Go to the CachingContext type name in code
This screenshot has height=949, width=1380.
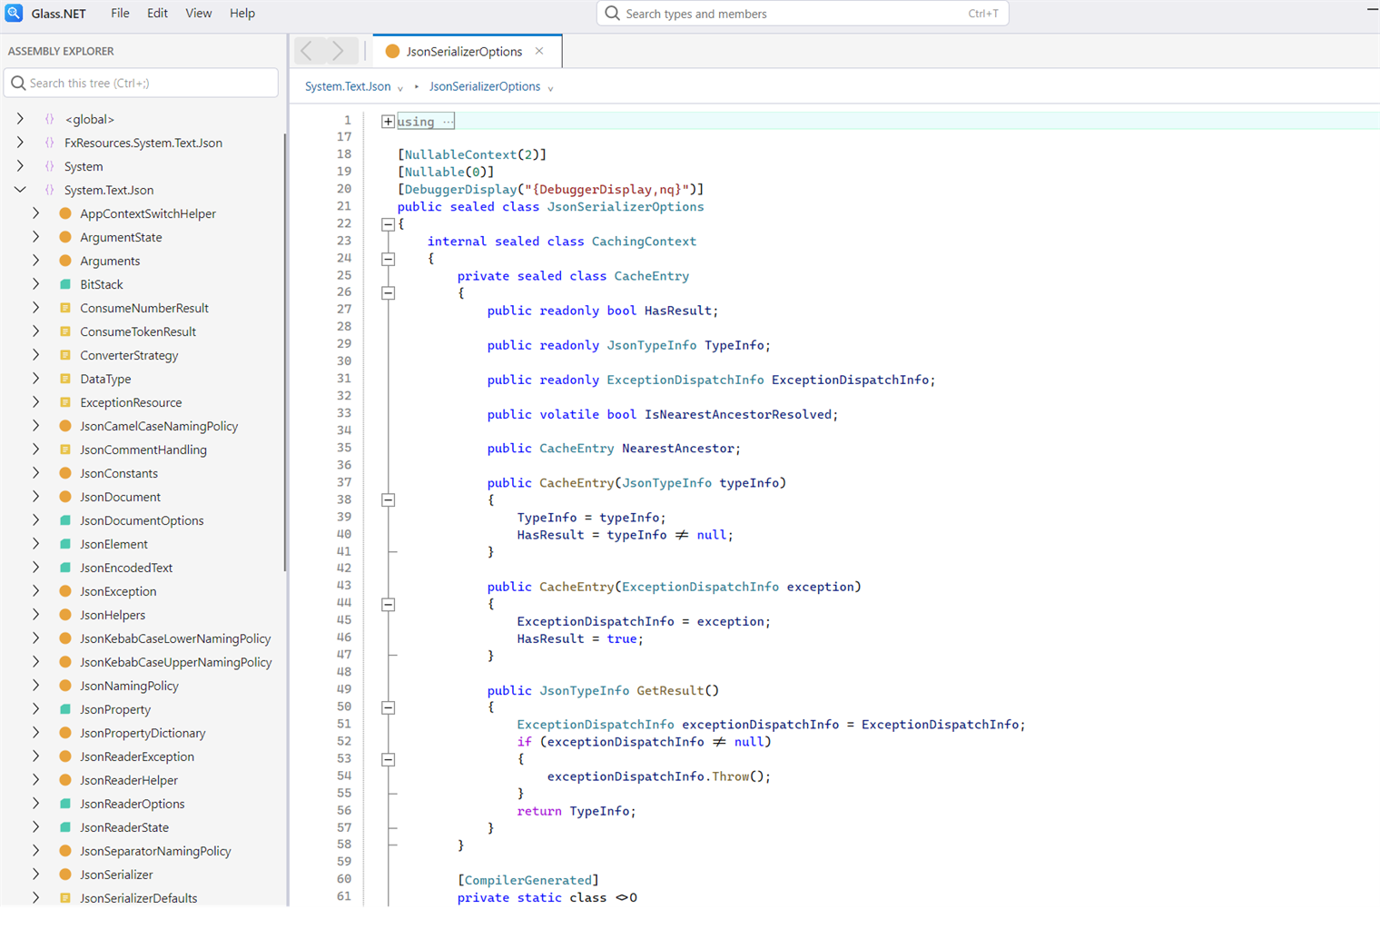644,242
